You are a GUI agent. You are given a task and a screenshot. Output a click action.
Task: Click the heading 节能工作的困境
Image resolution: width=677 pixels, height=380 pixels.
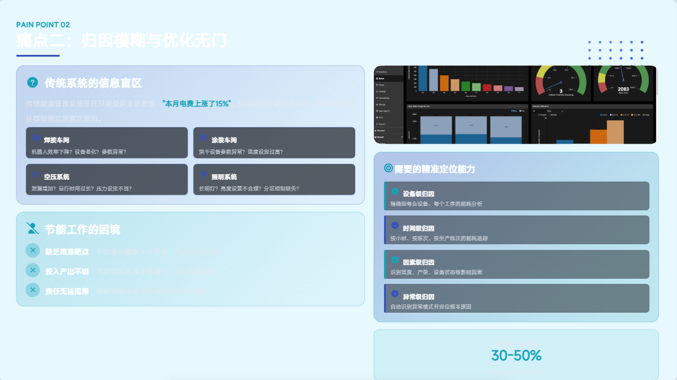click(x=83, y=229)
